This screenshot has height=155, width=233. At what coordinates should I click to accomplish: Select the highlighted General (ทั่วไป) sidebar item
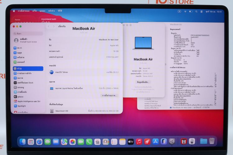[28, 69]
